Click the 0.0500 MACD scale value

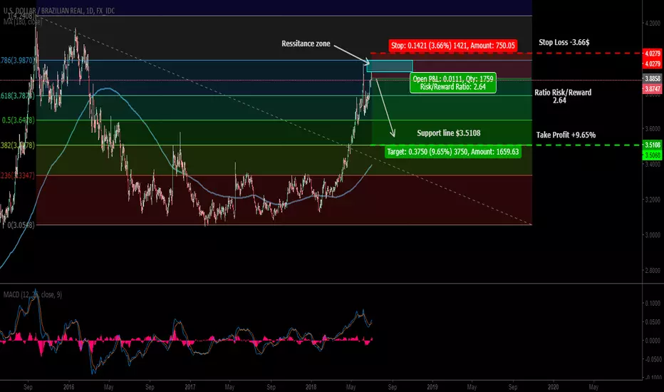(653, 322)
